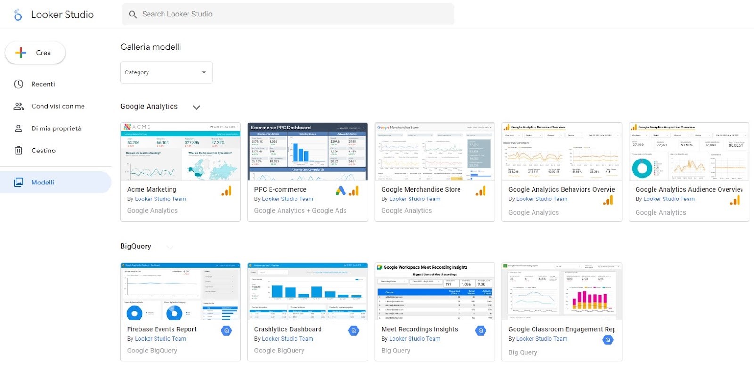This screenshot has width=754, height=368.
Task: Click BigQuery icon on Classroom Engagement card
Action: click(x=608, y=340)
